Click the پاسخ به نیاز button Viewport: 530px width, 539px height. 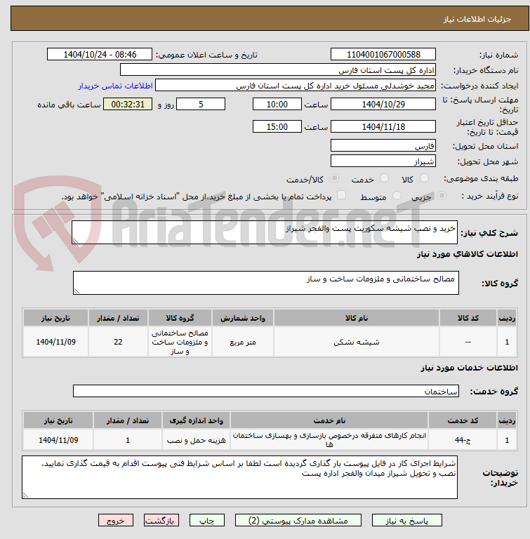click(x=407, y=521)
